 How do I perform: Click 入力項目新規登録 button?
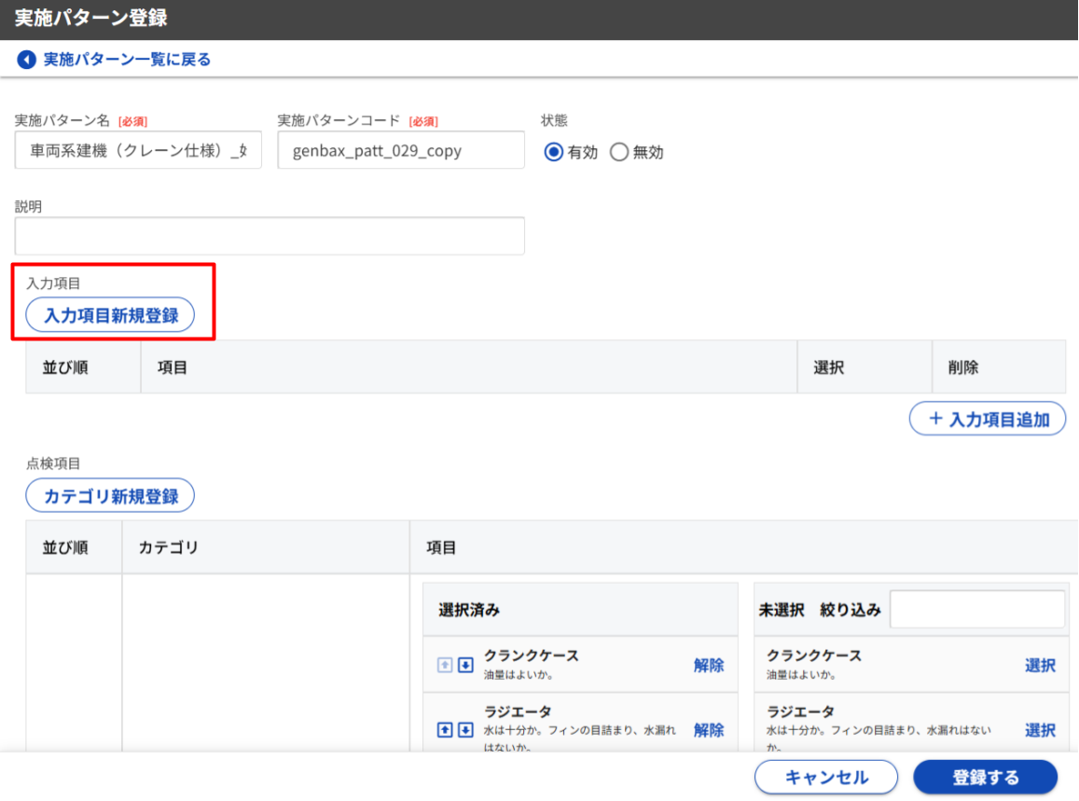(110, 315)
